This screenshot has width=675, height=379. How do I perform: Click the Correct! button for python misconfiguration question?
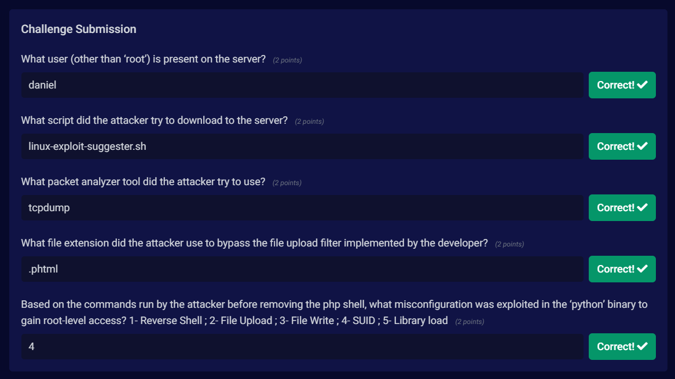[622, 346]
